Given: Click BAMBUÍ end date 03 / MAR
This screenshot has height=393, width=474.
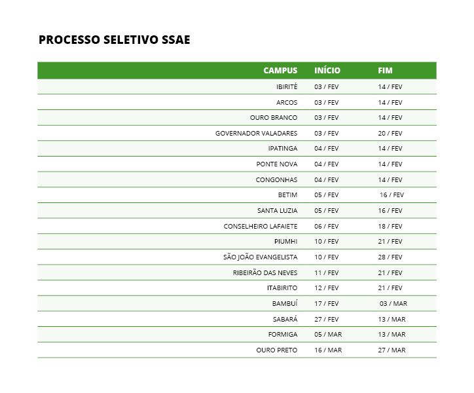Looking at the screenshot, I should coord(393,304).
